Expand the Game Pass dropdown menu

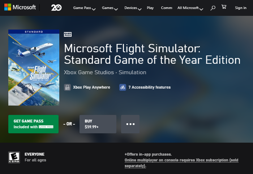tap(84, 8)
